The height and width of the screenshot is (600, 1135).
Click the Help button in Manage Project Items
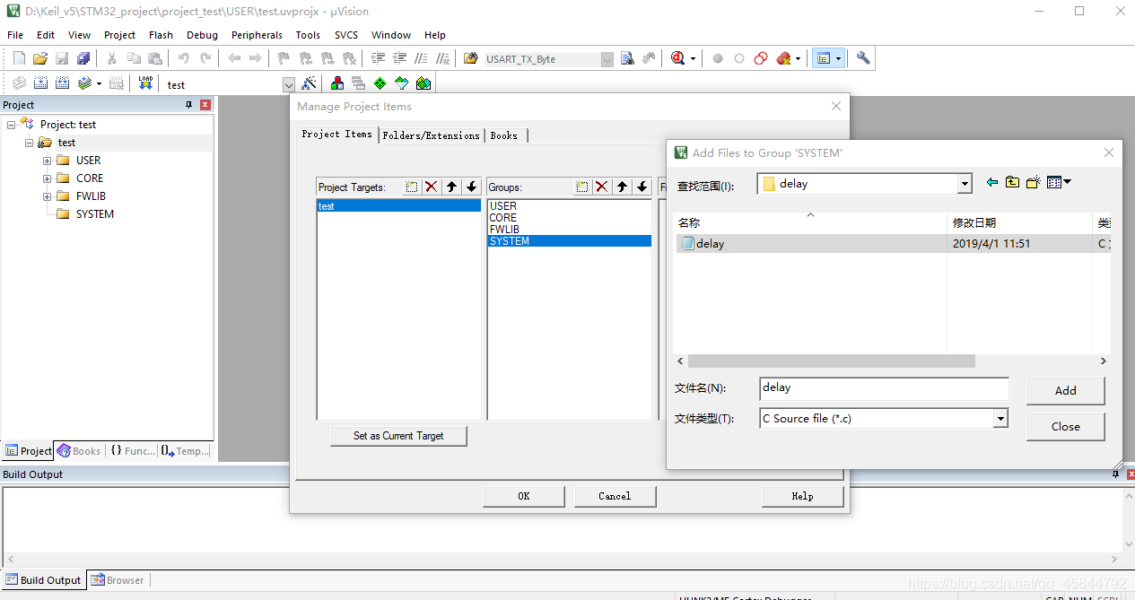pyautogui.click(x=803, y=496)
